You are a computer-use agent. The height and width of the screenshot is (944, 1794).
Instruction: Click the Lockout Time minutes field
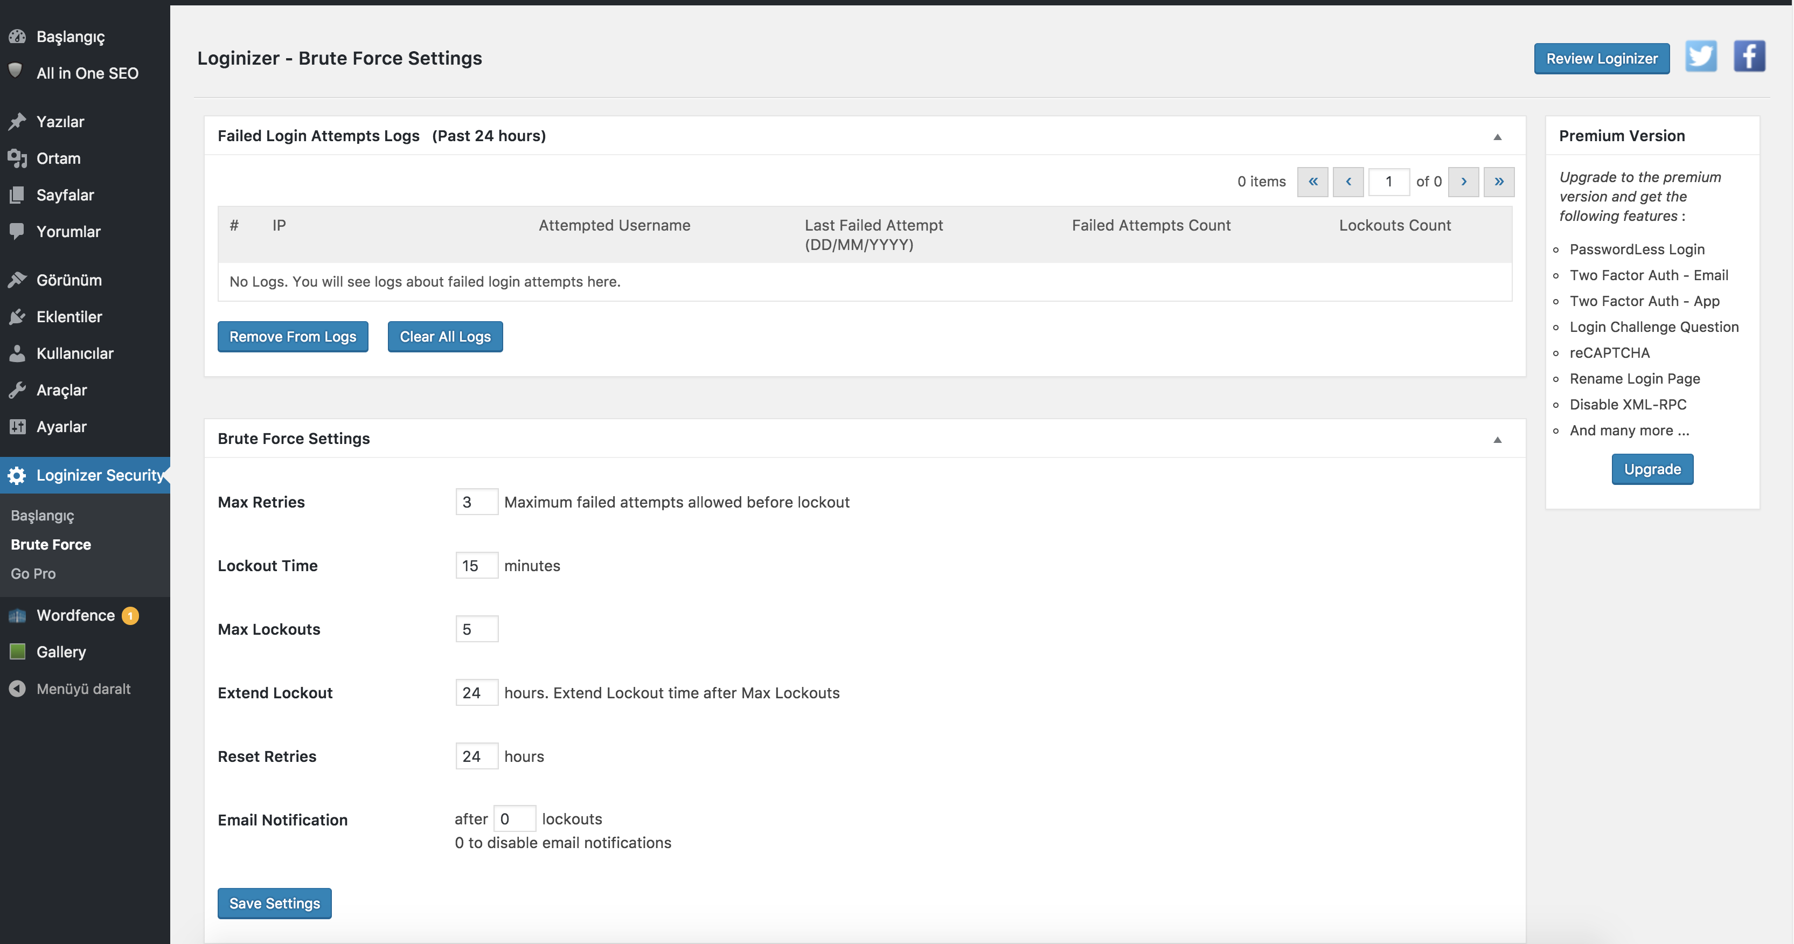(476, 565)
